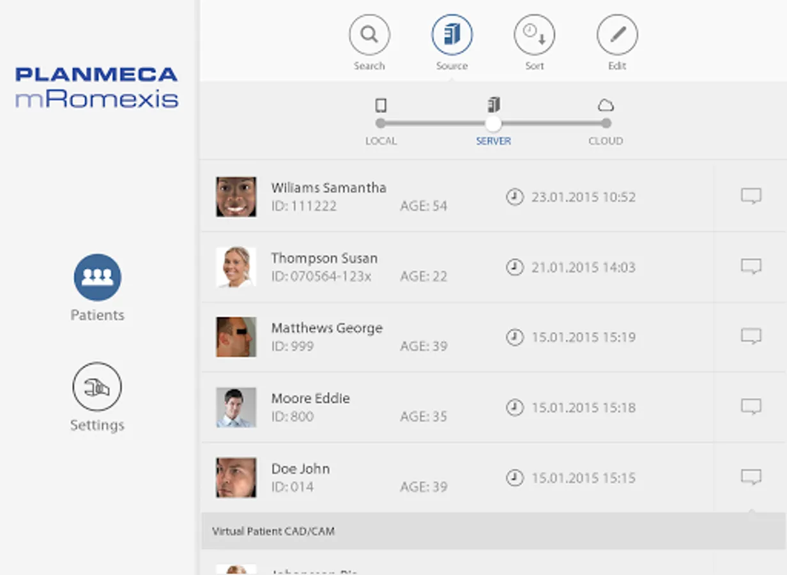The width and height of the screenshot is (787, 575).
Task: Open patient Thompson Susan by name
Action: click(x=324, y=258)
